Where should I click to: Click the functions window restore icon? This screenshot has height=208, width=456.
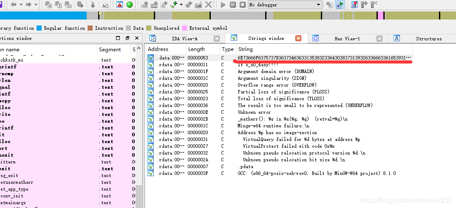click(127, 38)
